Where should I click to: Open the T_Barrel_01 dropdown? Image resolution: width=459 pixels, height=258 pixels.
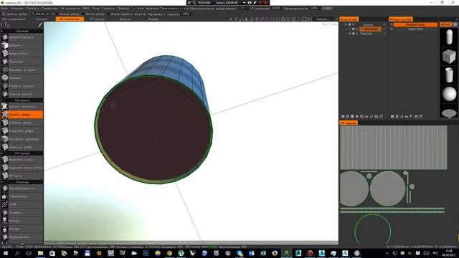click(43, 14)
